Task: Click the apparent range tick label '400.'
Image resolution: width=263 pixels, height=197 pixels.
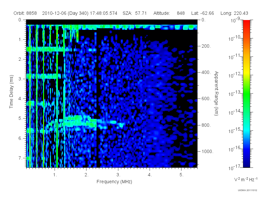Action: point(206,72)
